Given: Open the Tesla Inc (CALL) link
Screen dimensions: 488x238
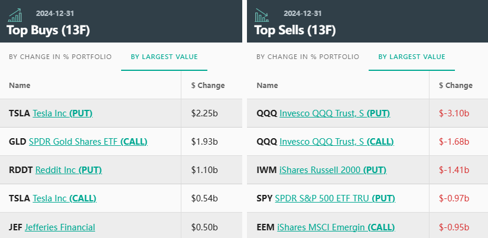Looking at the screenshot, I should pyautogui.click(x=64, y=198).
